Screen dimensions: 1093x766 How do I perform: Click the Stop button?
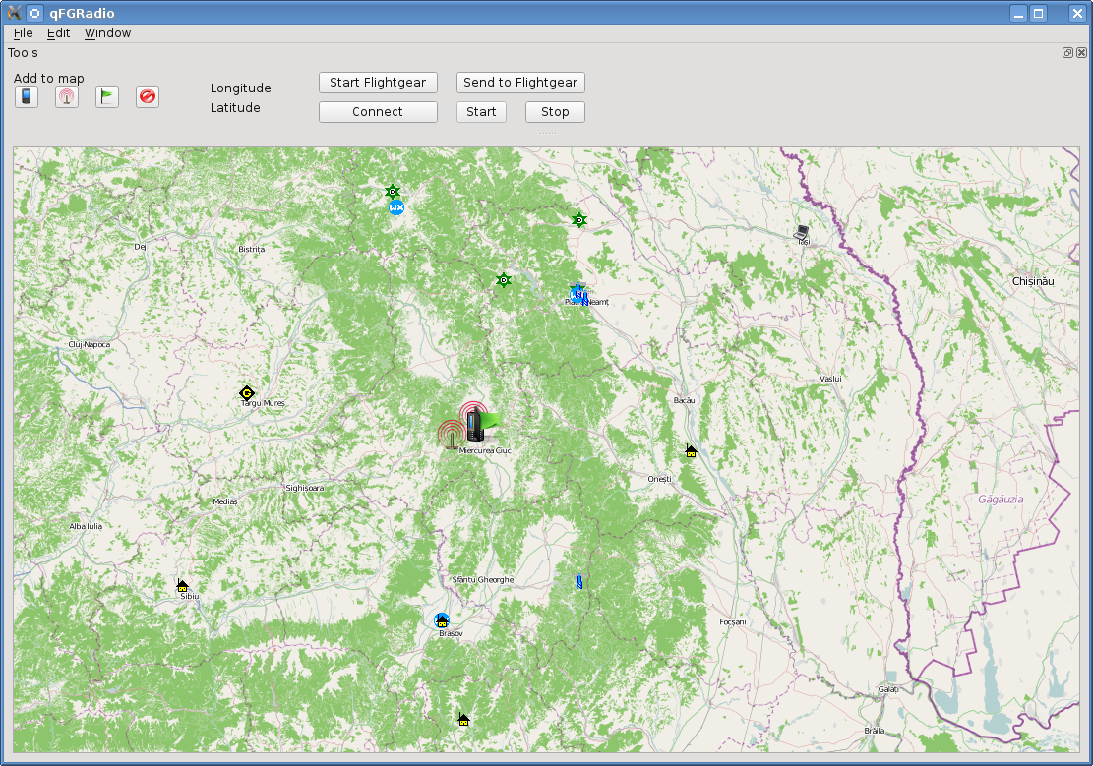coord(555,111)
